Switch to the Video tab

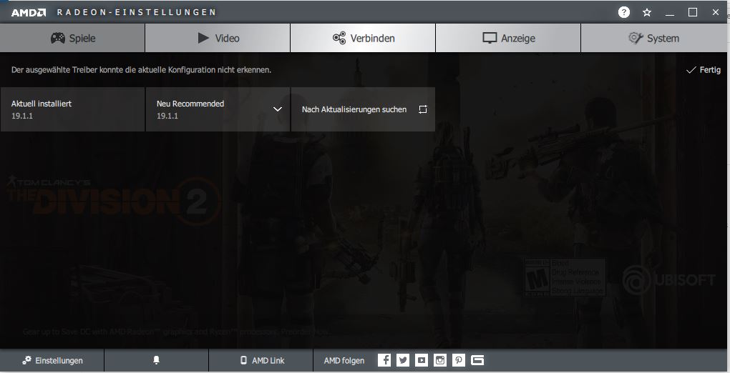point(218,38)
